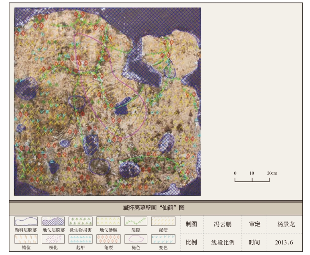Click the date 2013.6
This screenshot has height=255, width=310.
click(x=284, y=242)
